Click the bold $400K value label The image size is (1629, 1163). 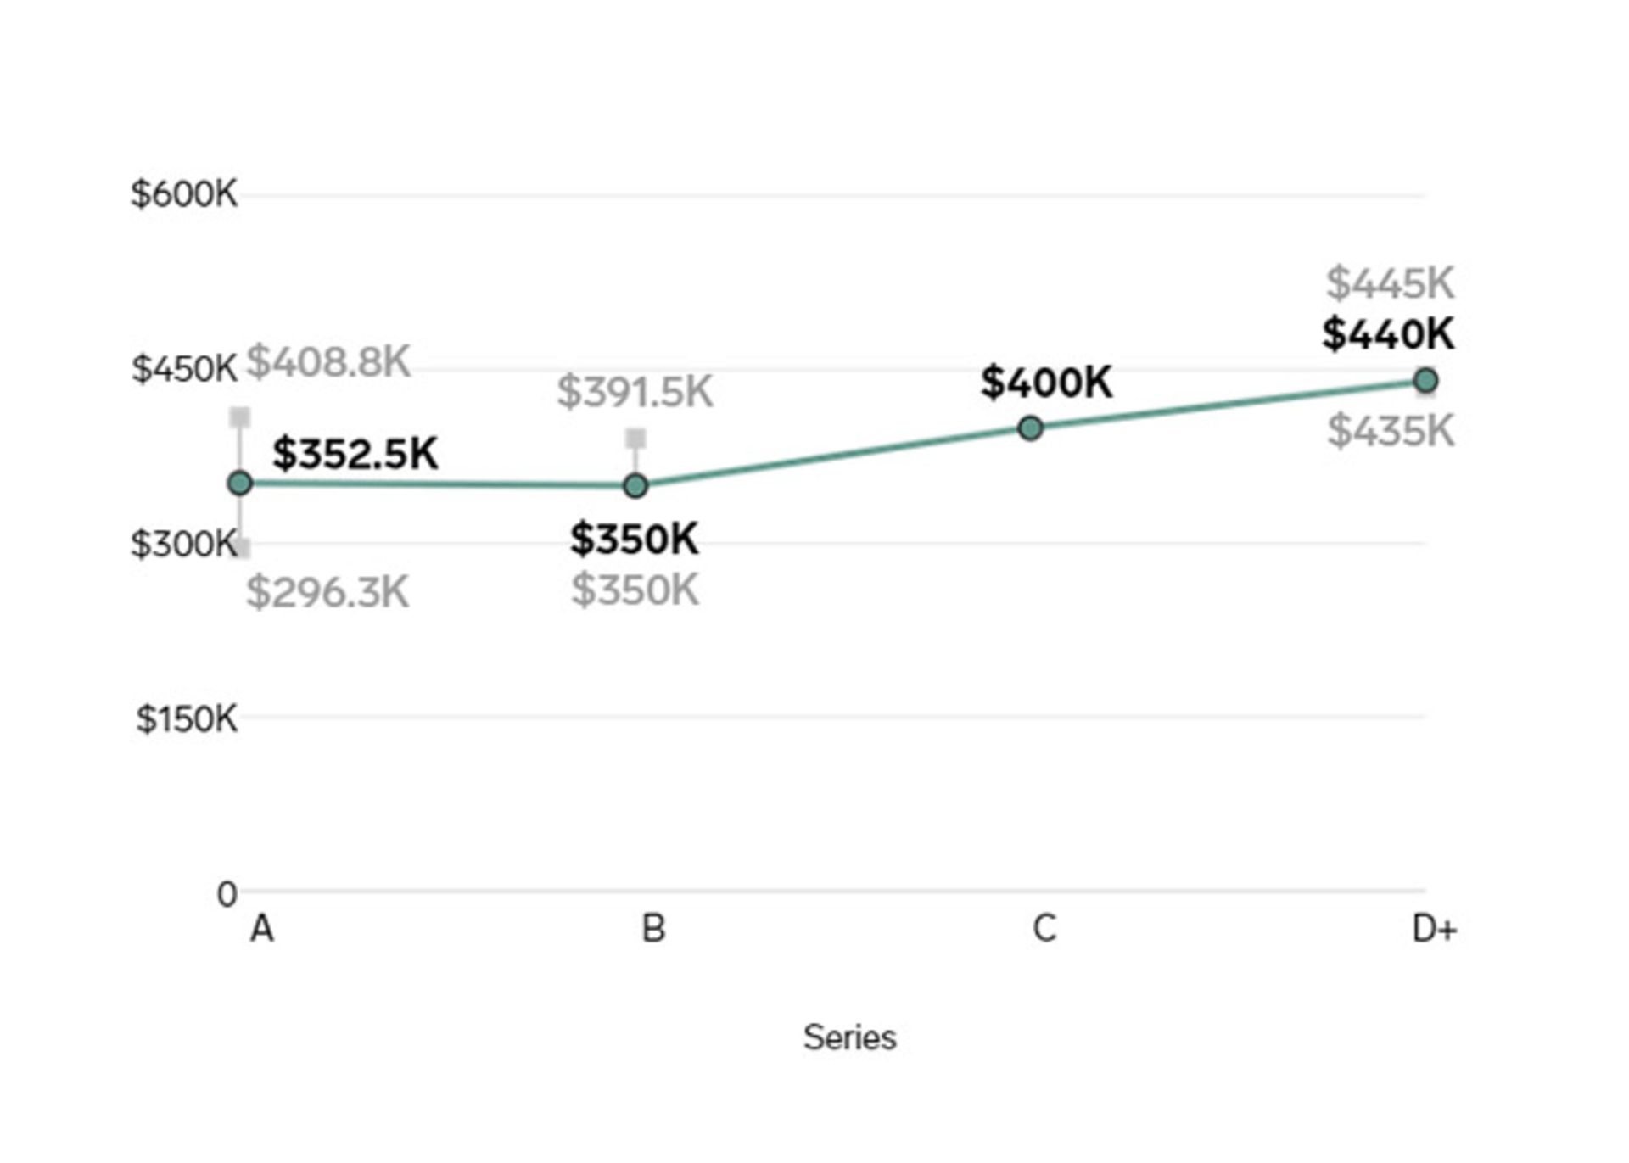pos(1046,383)
